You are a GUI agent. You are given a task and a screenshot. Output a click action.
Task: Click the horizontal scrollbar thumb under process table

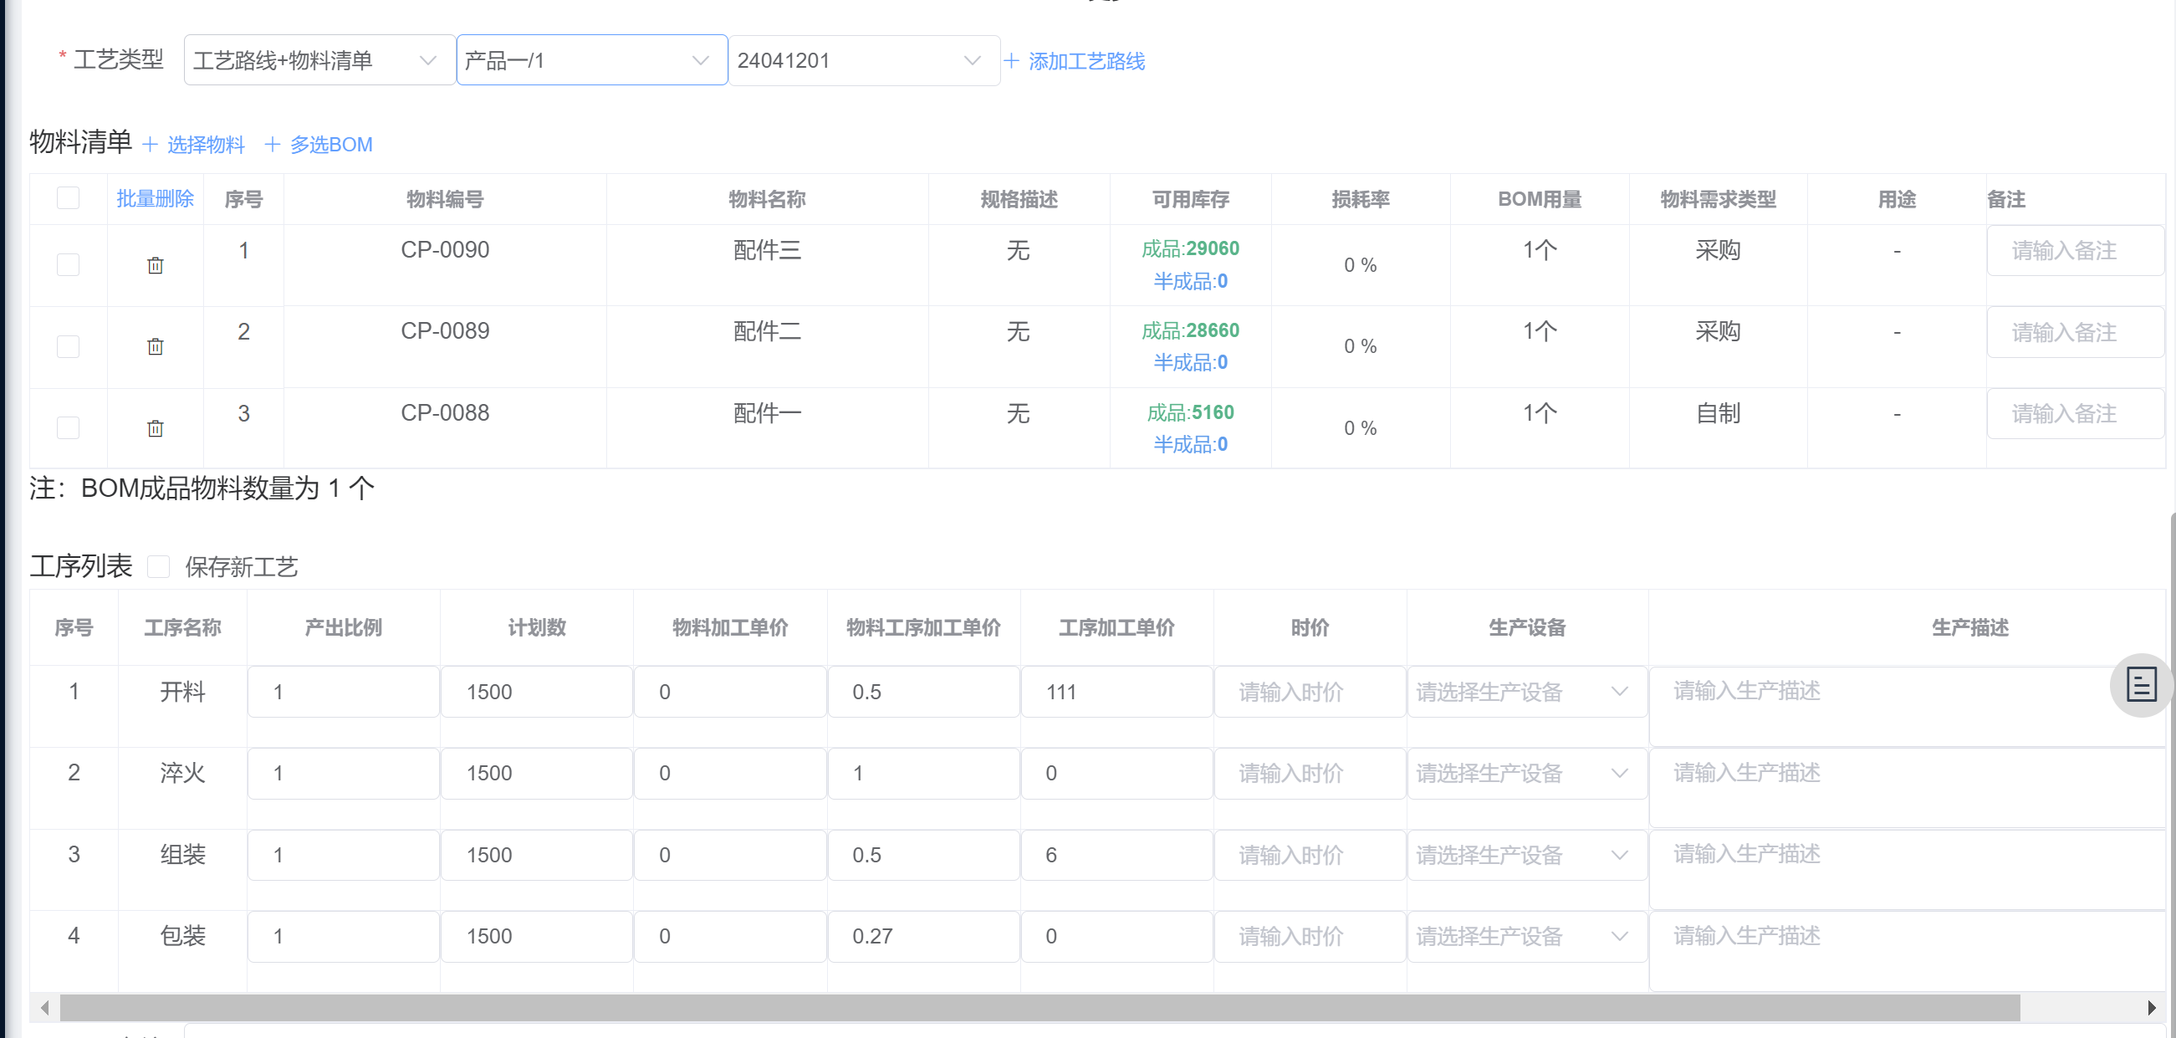1039,1008
